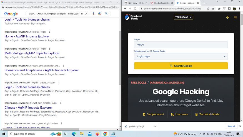Open the YOUR SCANS dropdown
The height and width of the screenshot is (137, 243).
pos(183,17)
